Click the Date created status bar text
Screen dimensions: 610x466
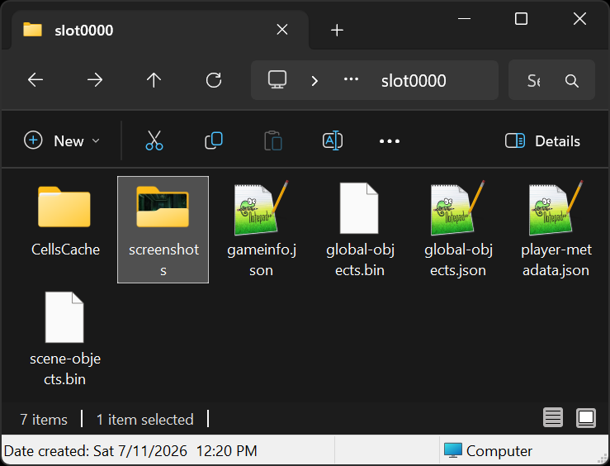pyautogui.click(x=130, y=451)
